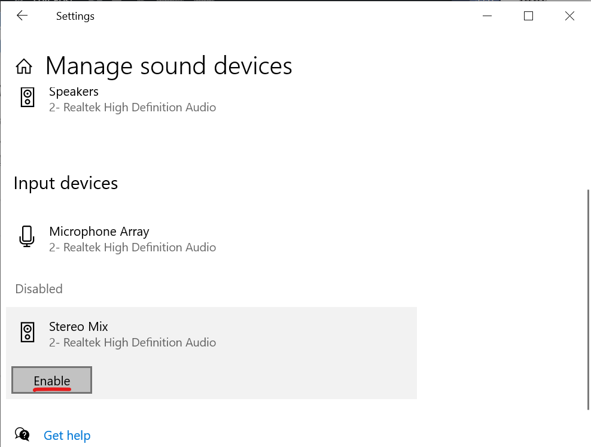
Task: Click the Microphone Array microphone icon
Action: (x=27, y=237)
